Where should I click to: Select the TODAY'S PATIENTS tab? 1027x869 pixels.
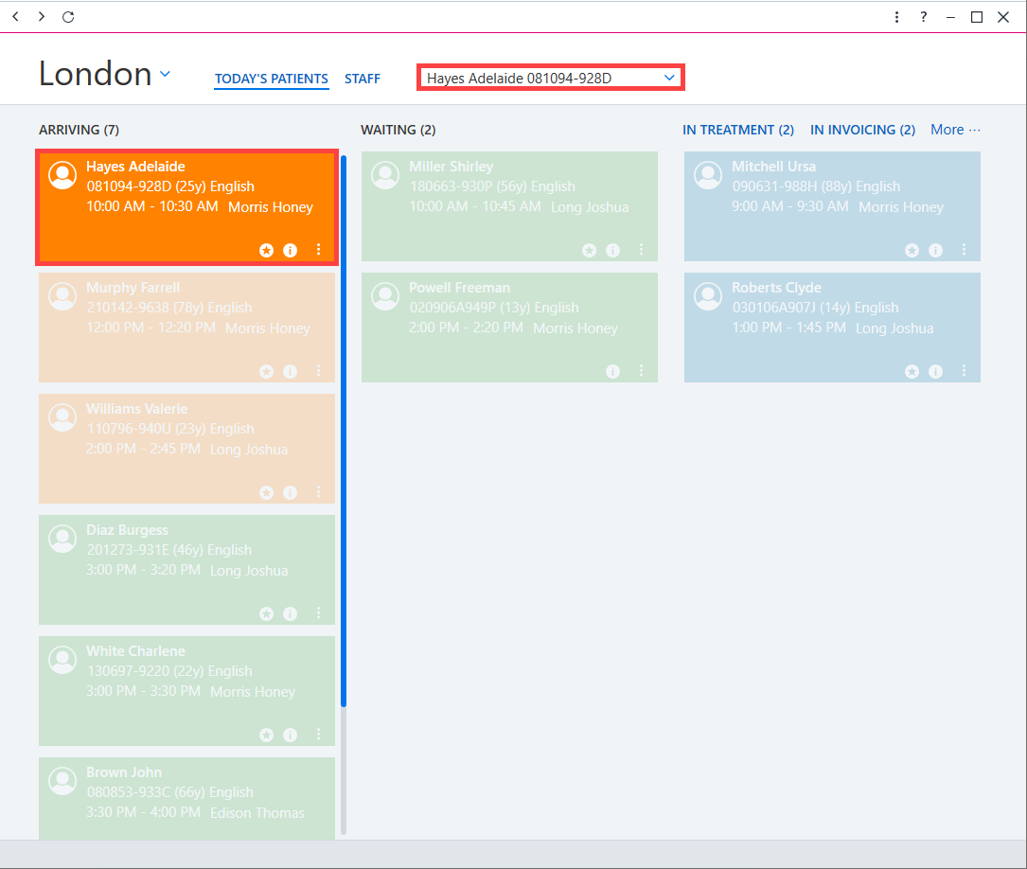(271, 79)
